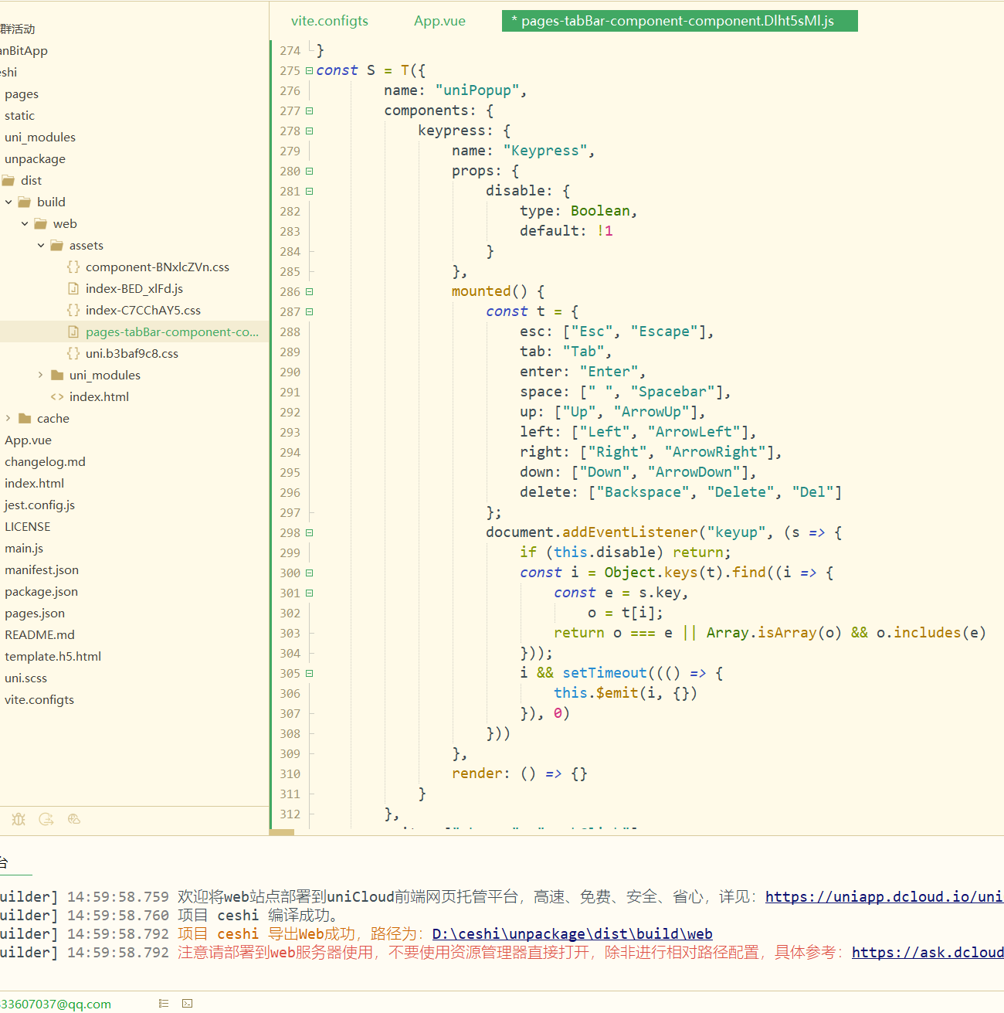This screenshot has width=1004, height=1013.
Task: Open the terminal icon in status bar
Action: pos(187,1004)
